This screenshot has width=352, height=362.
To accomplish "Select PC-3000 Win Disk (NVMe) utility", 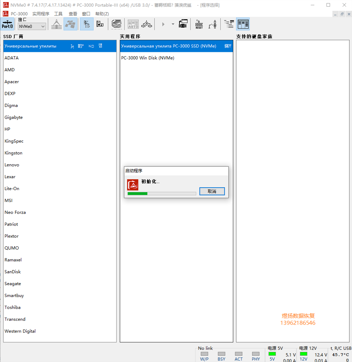I will (x=176, y=58).
